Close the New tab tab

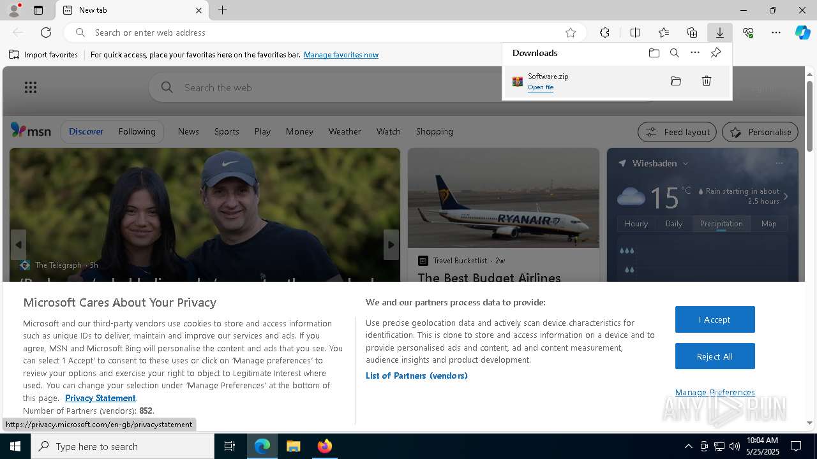point(199,10)
